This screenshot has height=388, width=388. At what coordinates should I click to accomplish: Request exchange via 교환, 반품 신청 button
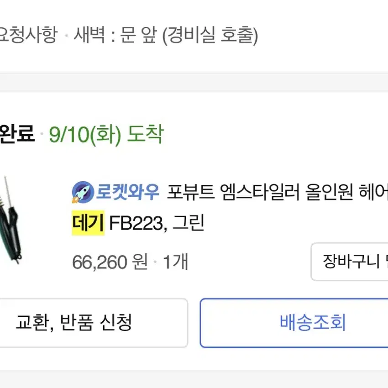click(x=94, y=323)
